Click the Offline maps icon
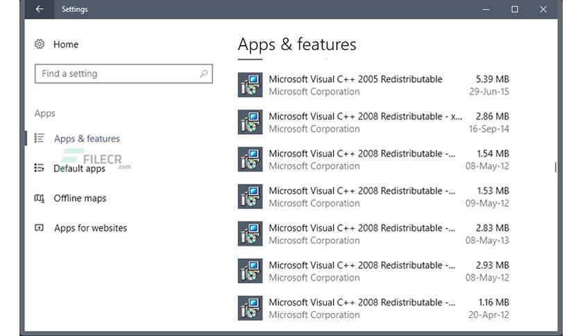The image size is (580, 336). tap(40, 199)
